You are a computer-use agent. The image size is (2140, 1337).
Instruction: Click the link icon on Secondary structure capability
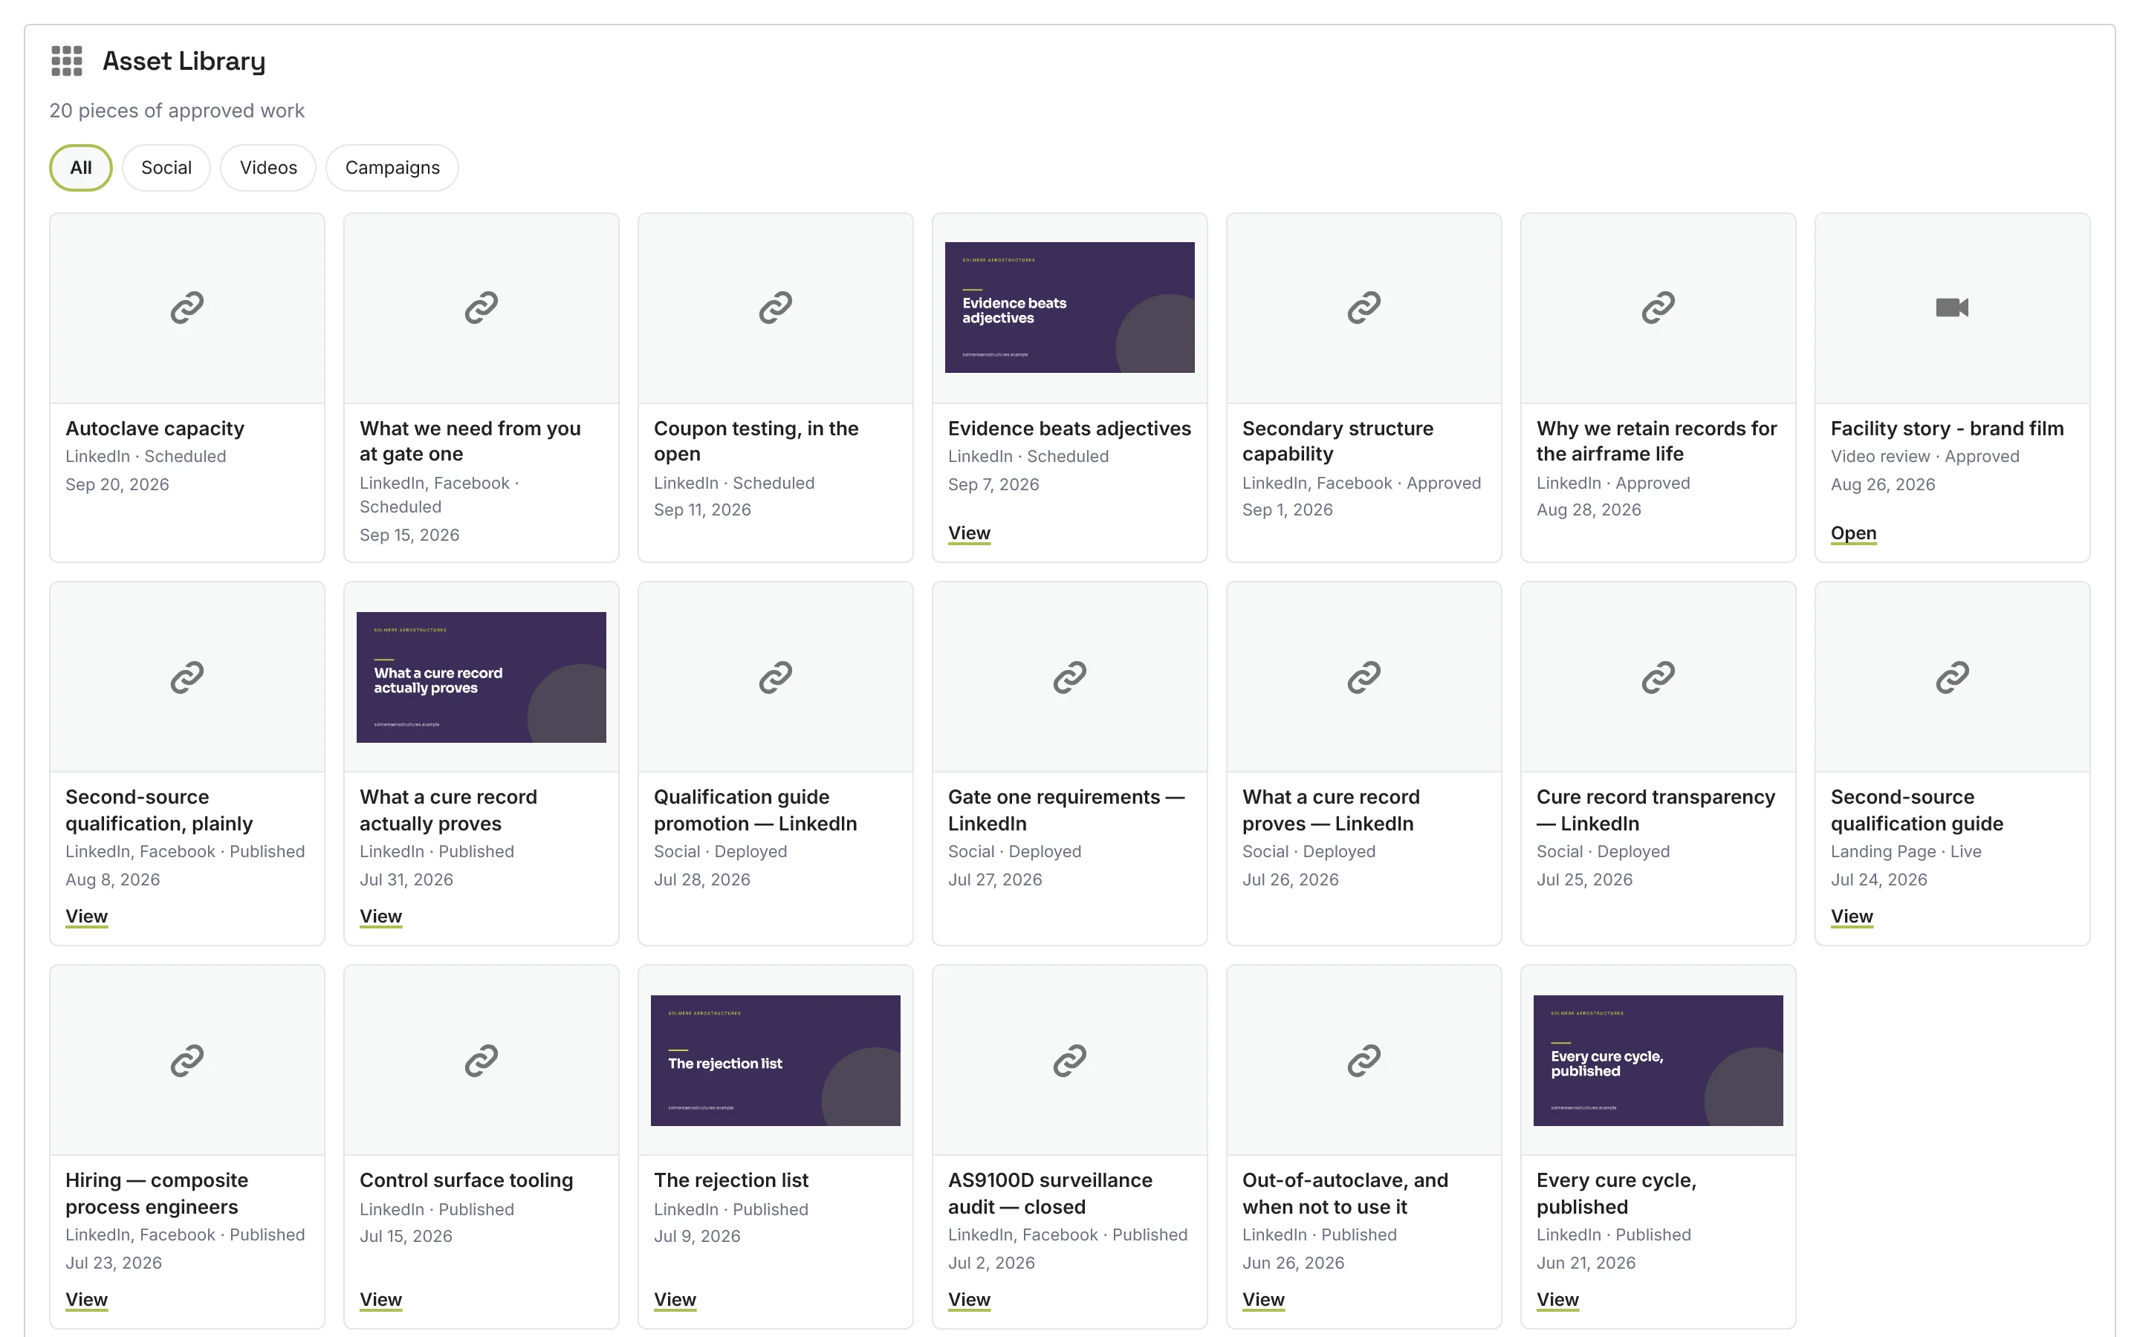tap(1364, 308)
